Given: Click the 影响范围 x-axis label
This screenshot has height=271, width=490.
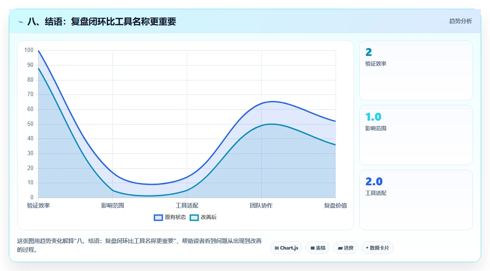Looking at the screenshot, I should pyautogui.click(x=112, y=205).
